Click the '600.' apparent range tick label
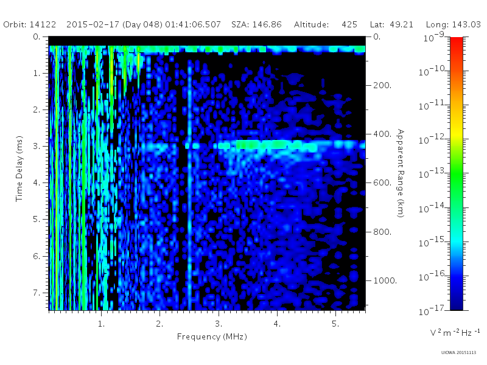The height and width of the screenshot is (365, 487). tap(382, 182)
